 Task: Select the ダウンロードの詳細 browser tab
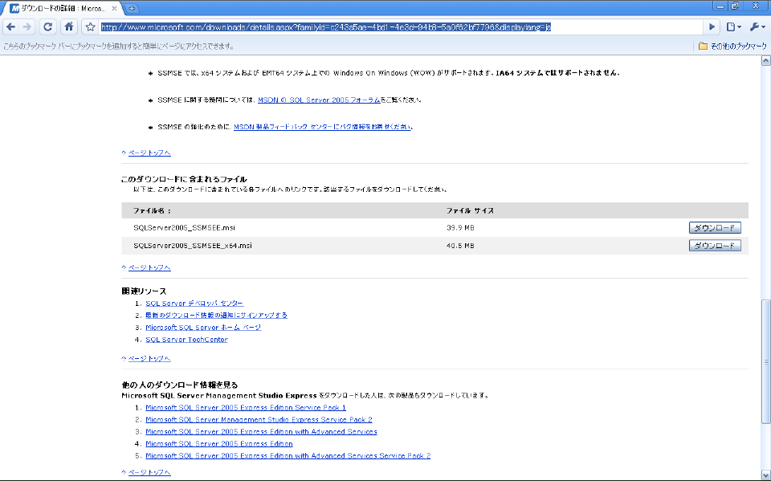pyautogui.click(x=62, y=8)
